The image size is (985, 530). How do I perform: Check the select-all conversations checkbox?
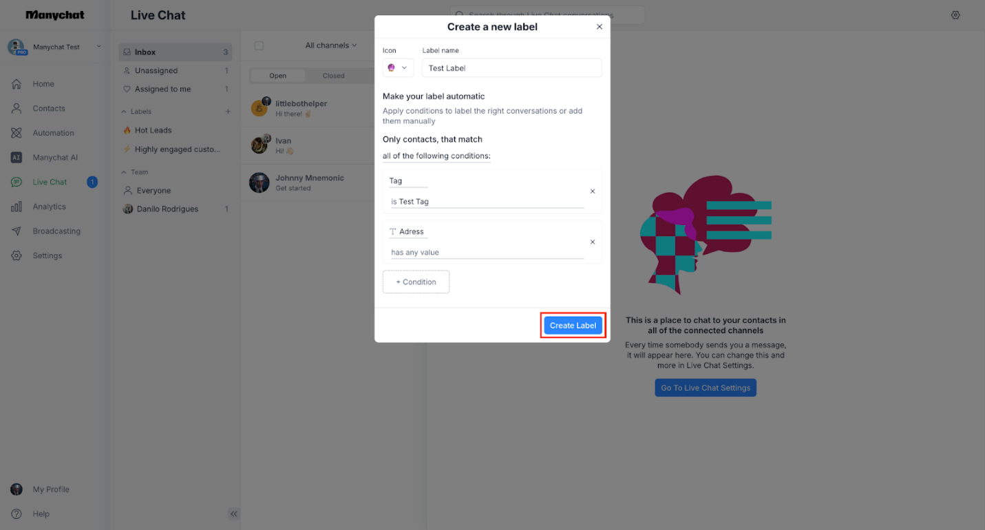pyautogui.click(x=259, y=45)
